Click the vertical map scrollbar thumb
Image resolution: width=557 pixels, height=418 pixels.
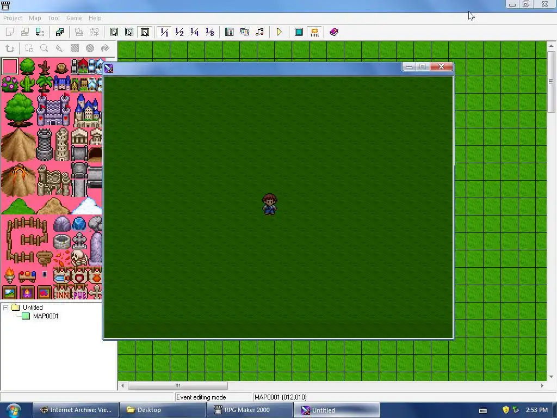click(551, 82)
